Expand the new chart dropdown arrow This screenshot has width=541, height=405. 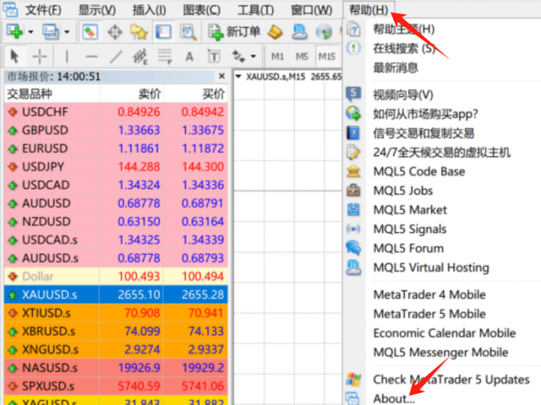30,32
